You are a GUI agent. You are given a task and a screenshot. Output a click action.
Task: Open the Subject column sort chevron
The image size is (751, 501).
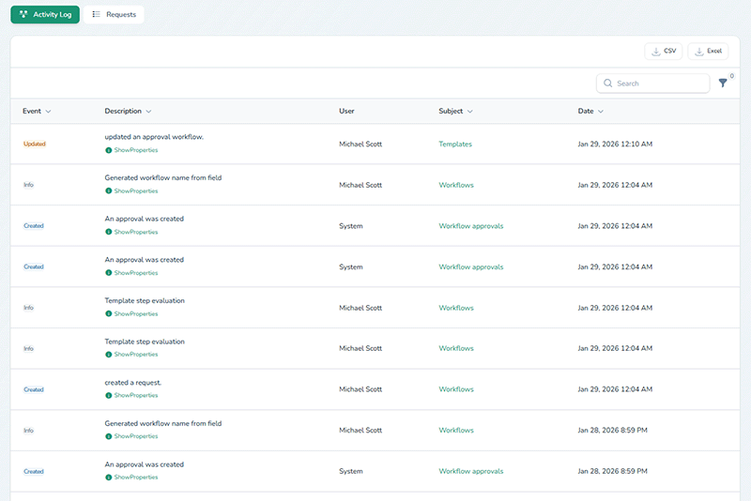(469, 112)
